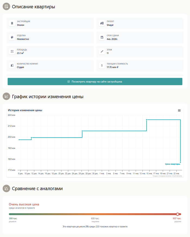Click the area expand-arrows icon
Viewport: 190px width, 237px height.
[x=12, y=51]
